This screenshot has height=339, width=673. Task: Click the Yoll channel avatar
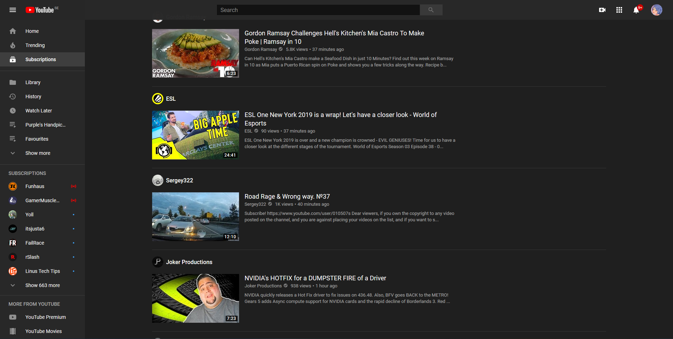click(x=13, y=215)
